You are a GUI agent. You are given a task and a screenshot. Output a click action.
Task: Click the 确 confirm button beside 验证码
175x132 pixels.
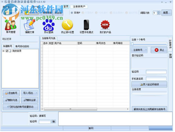(x=53, y=121)
